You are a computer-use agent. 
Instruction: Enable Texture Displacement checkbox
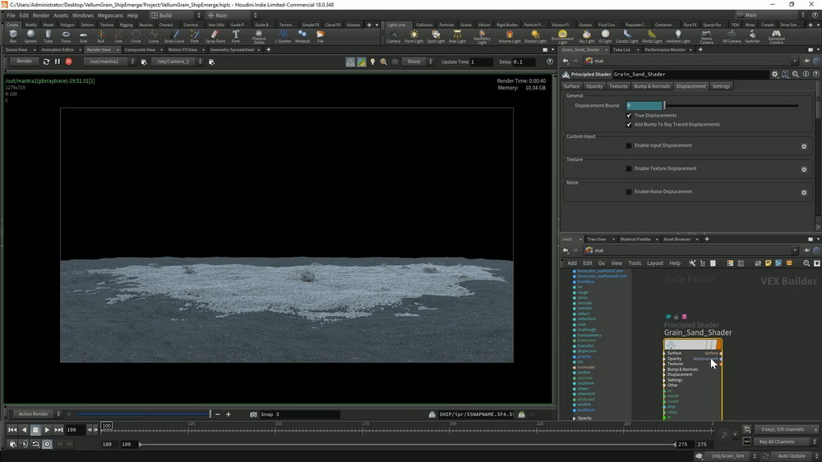tap(629, 168)
